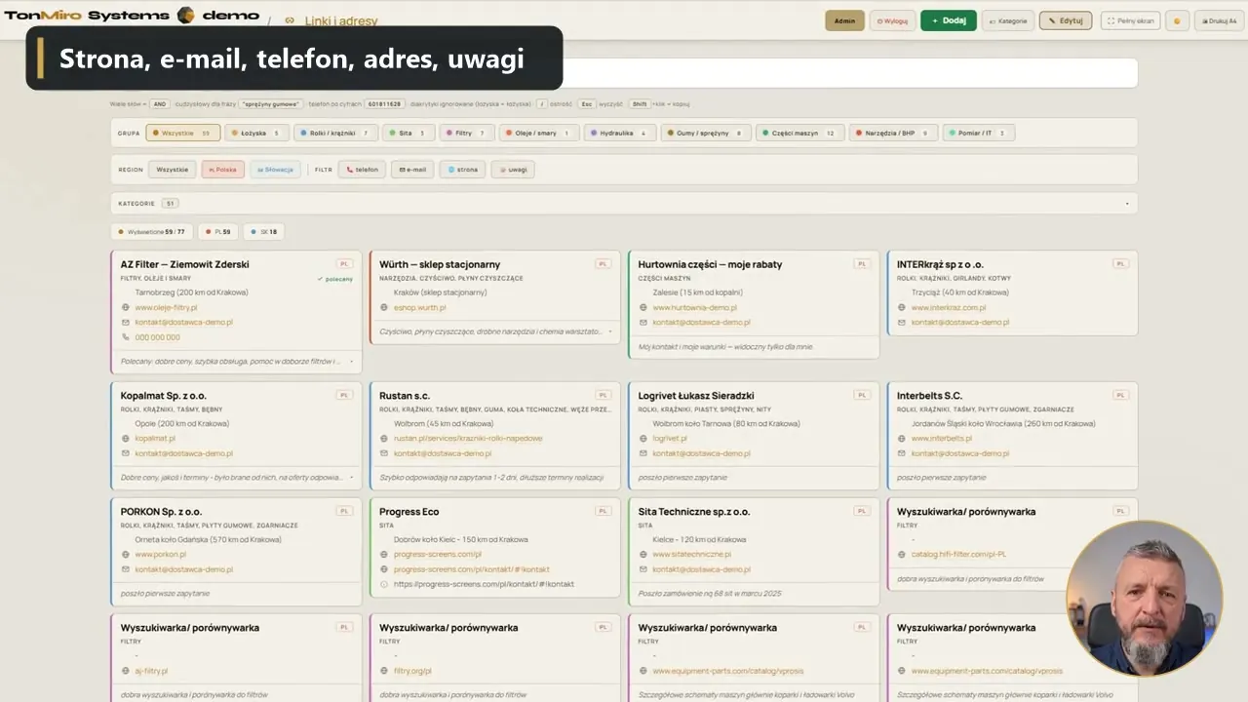Expand the note in AZ Filter card
Image resolution: width=1248 pixels, height=702 pixels.
tap(351, 362)
